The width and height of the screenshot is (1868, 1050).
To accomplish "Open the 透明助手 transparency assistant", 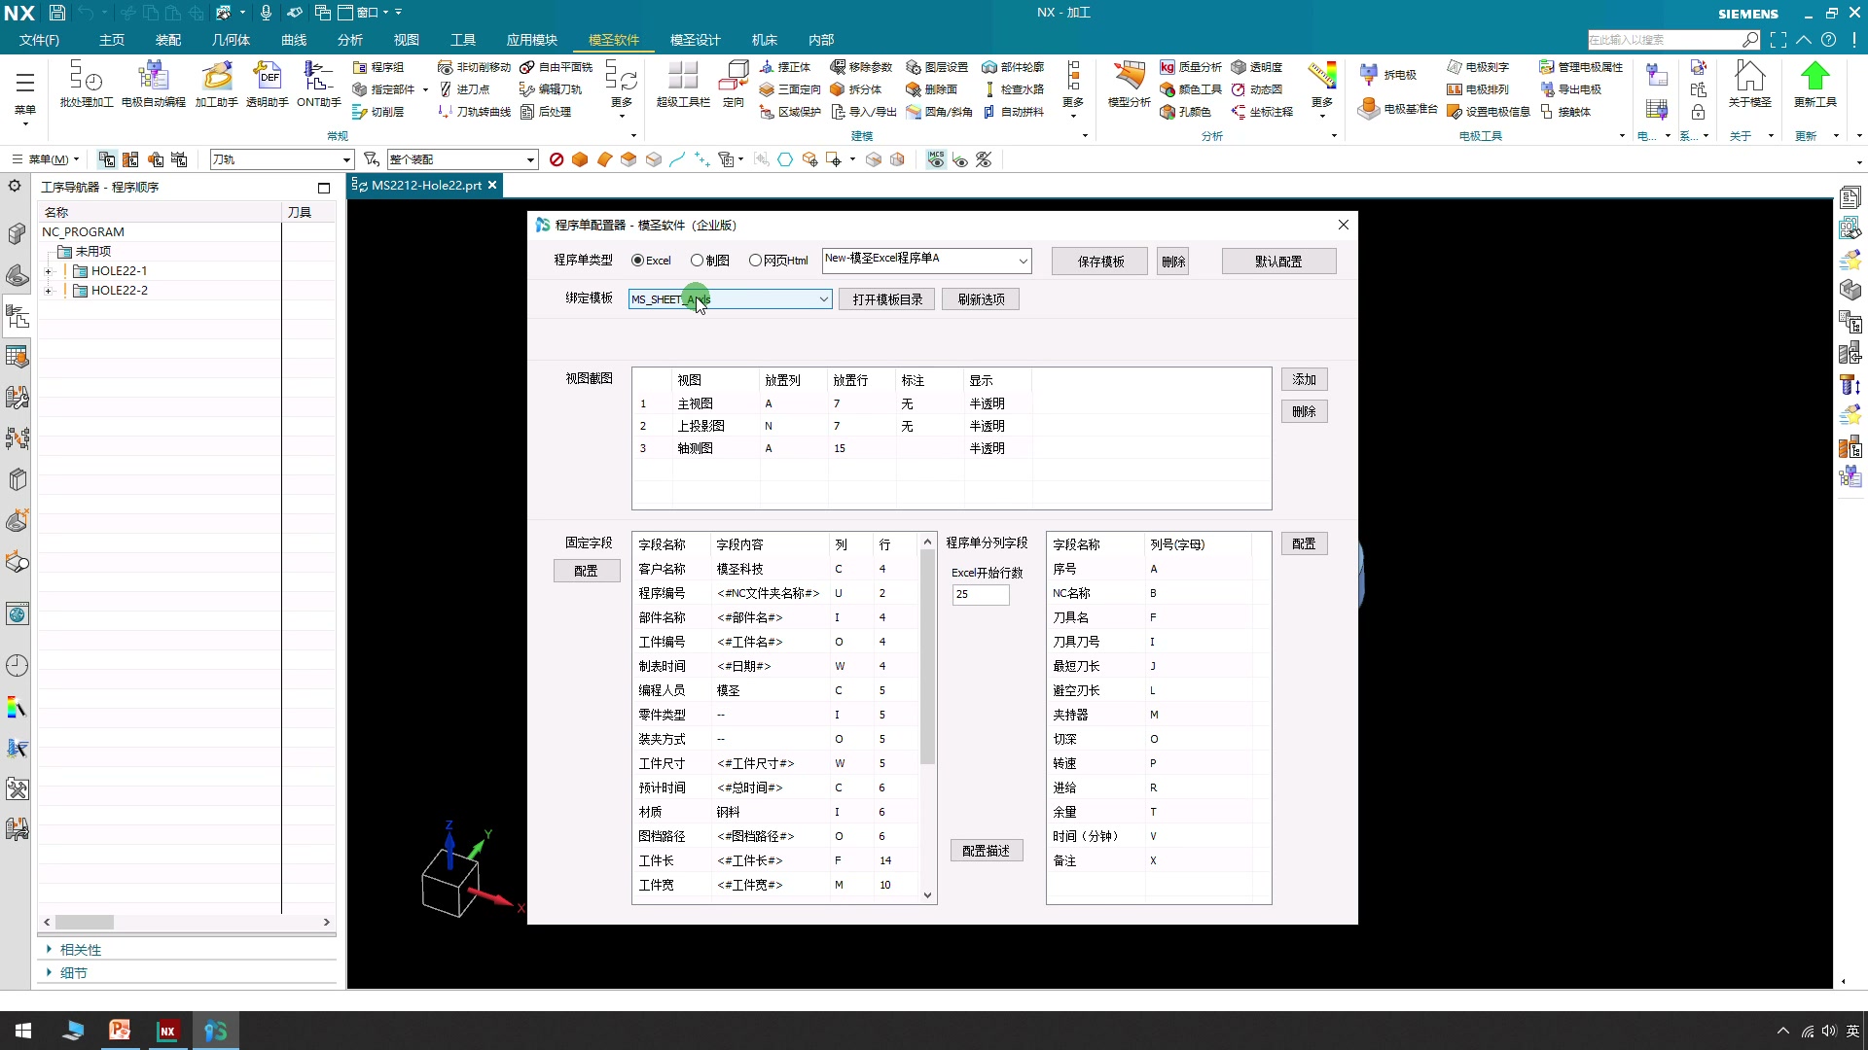I will tap(267, 84).
